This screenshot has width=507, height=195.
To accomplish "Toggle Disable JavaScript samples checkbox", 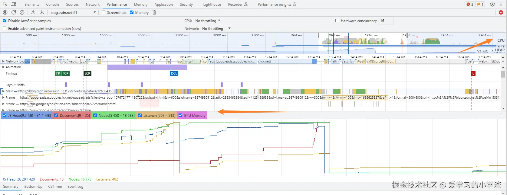I will point(5,21).
